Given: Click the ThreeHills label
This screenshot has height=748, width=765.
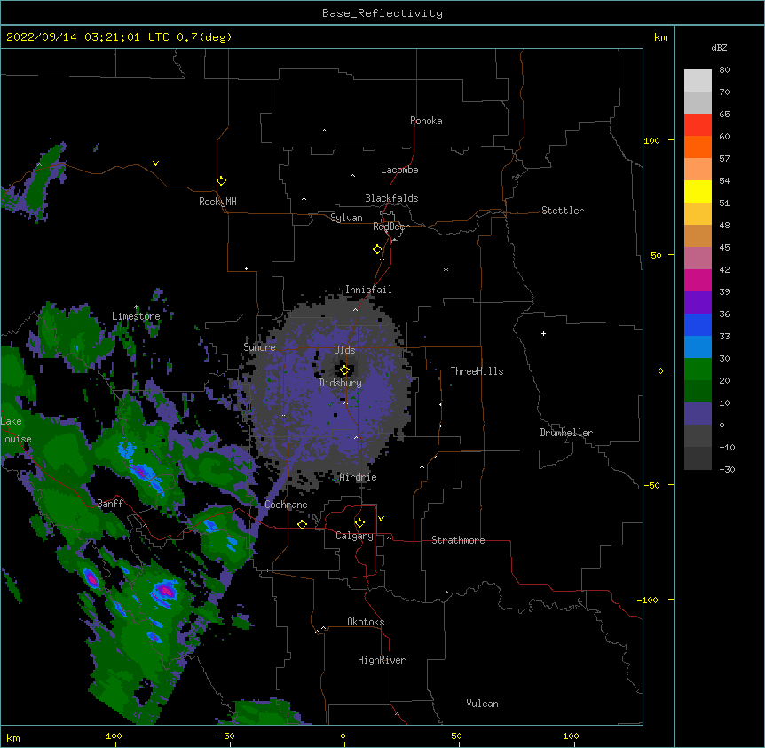Looking at the screenshot, I should click(477, 371).
